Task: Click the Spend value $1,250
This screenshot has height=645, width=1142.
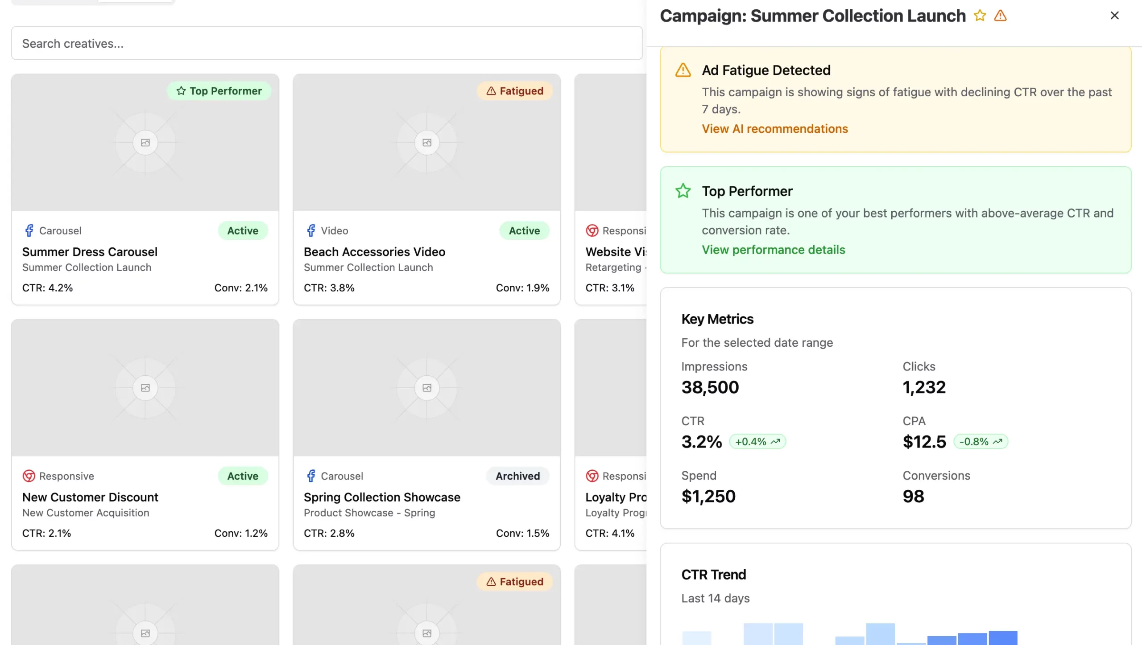Action: 708,496
